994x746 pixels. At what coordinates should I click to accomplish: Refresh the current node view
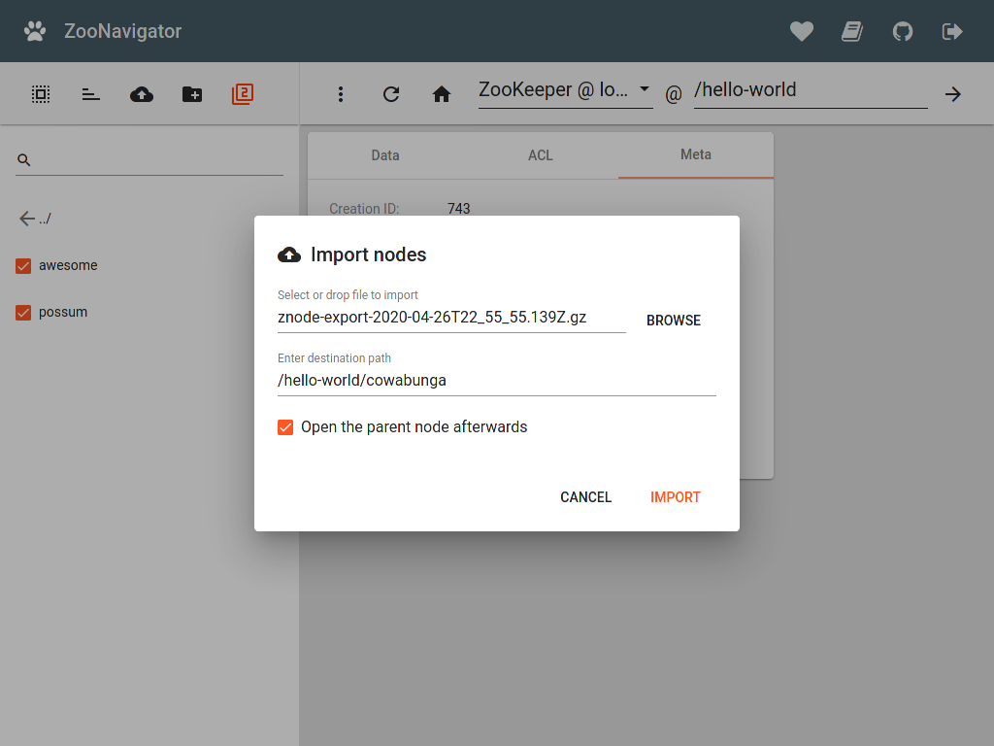[x=391, y=94]
